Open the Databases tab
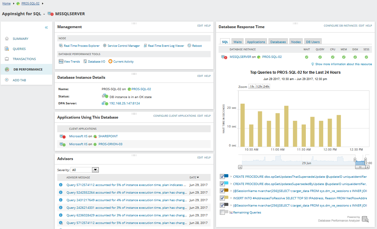 278,42
